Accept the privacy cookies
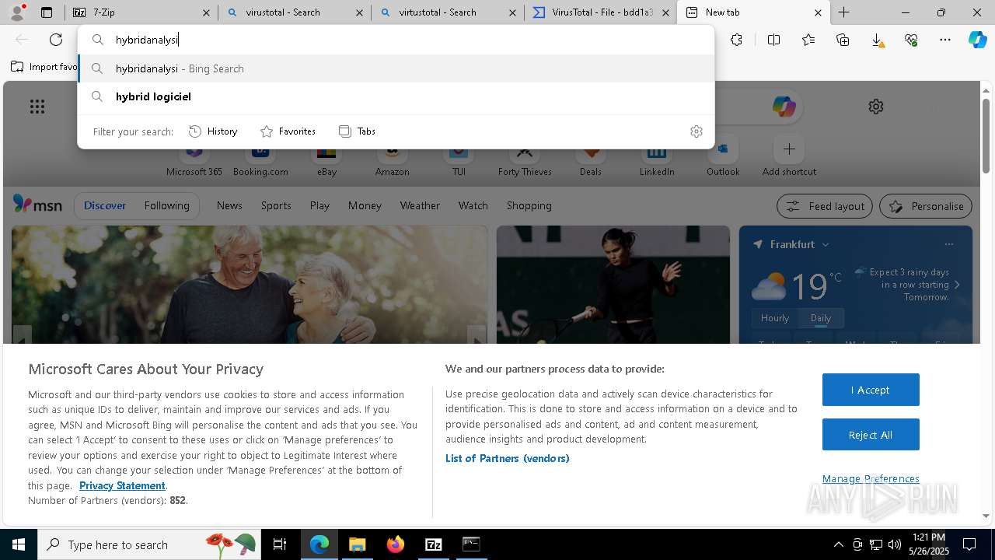The width and height of the screenshot is (995, 560). coord(871,390)
